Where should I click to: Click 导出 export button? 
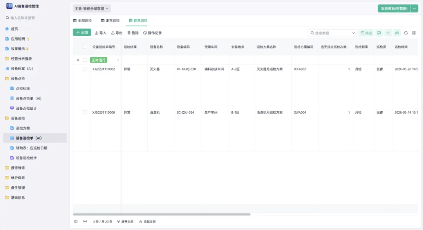coord(117,33)
